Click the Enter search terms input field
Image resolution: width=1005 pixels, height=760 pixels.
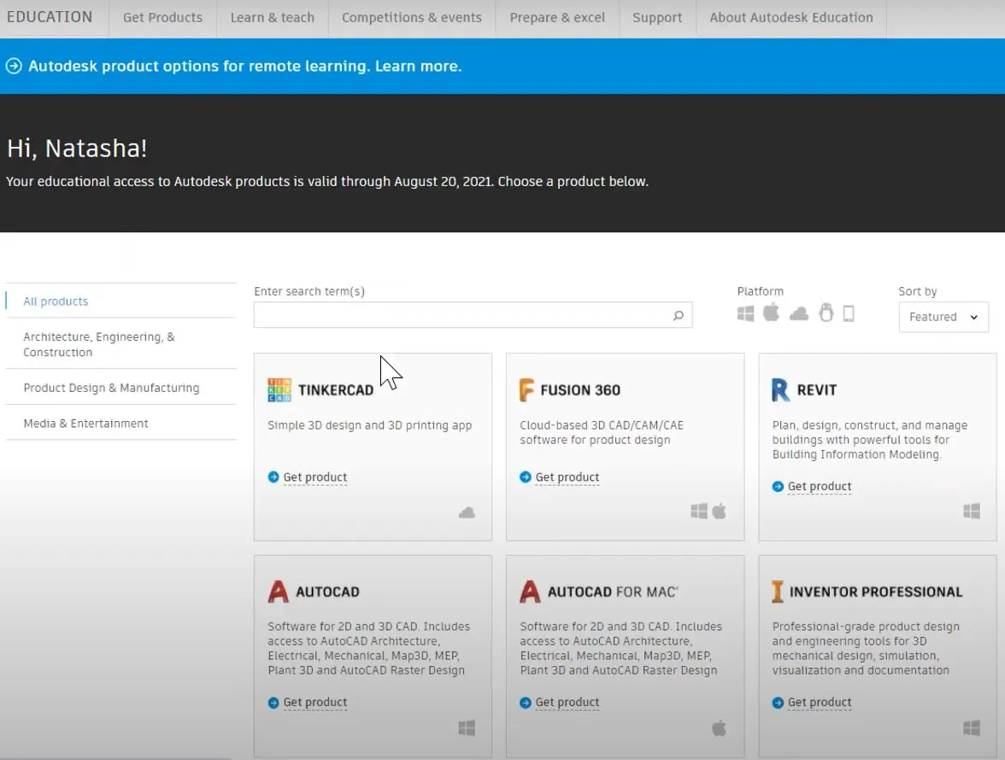(461, 315)
